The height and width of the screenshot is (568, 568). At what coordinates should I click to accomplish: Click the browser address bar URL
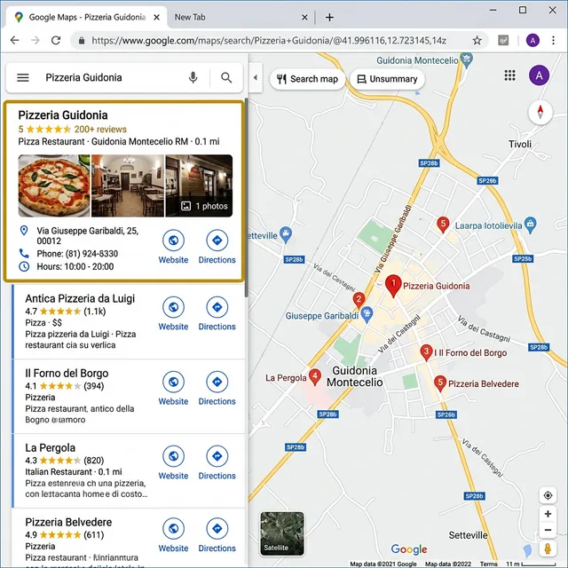[269, 40]
